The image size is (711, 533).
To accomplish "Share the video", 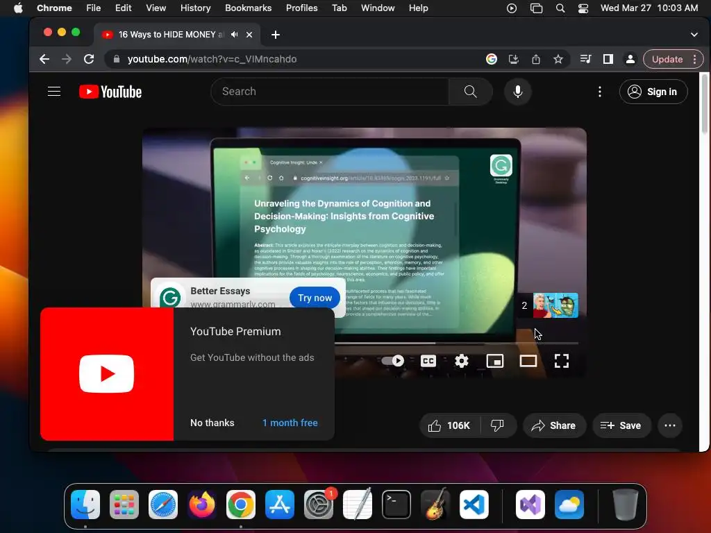I will [554, 425].
